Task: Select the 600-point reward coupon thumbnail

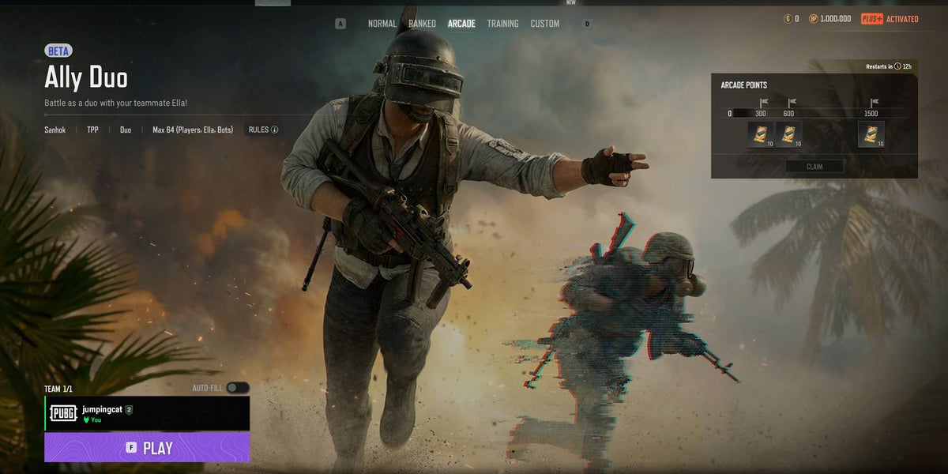Action: [x=788, y=134]
